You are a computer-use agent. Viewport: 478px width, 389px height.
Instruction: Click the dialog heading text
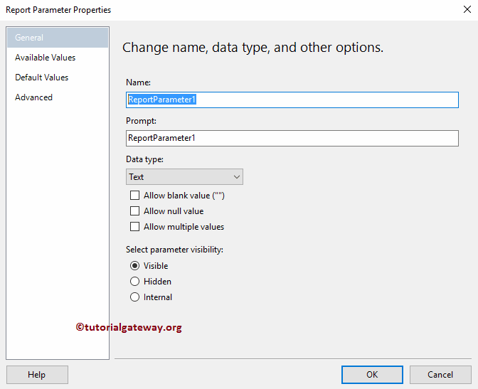point(253,48)
